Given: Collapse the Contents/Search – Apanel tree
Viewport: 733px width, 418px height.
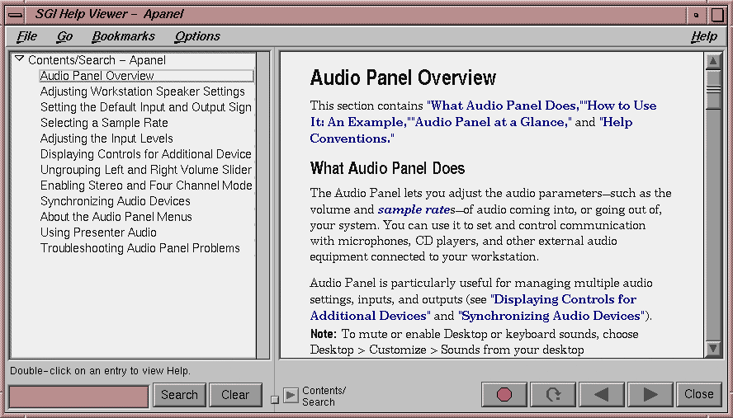Looking at the screenshot, I should point(19,59).
